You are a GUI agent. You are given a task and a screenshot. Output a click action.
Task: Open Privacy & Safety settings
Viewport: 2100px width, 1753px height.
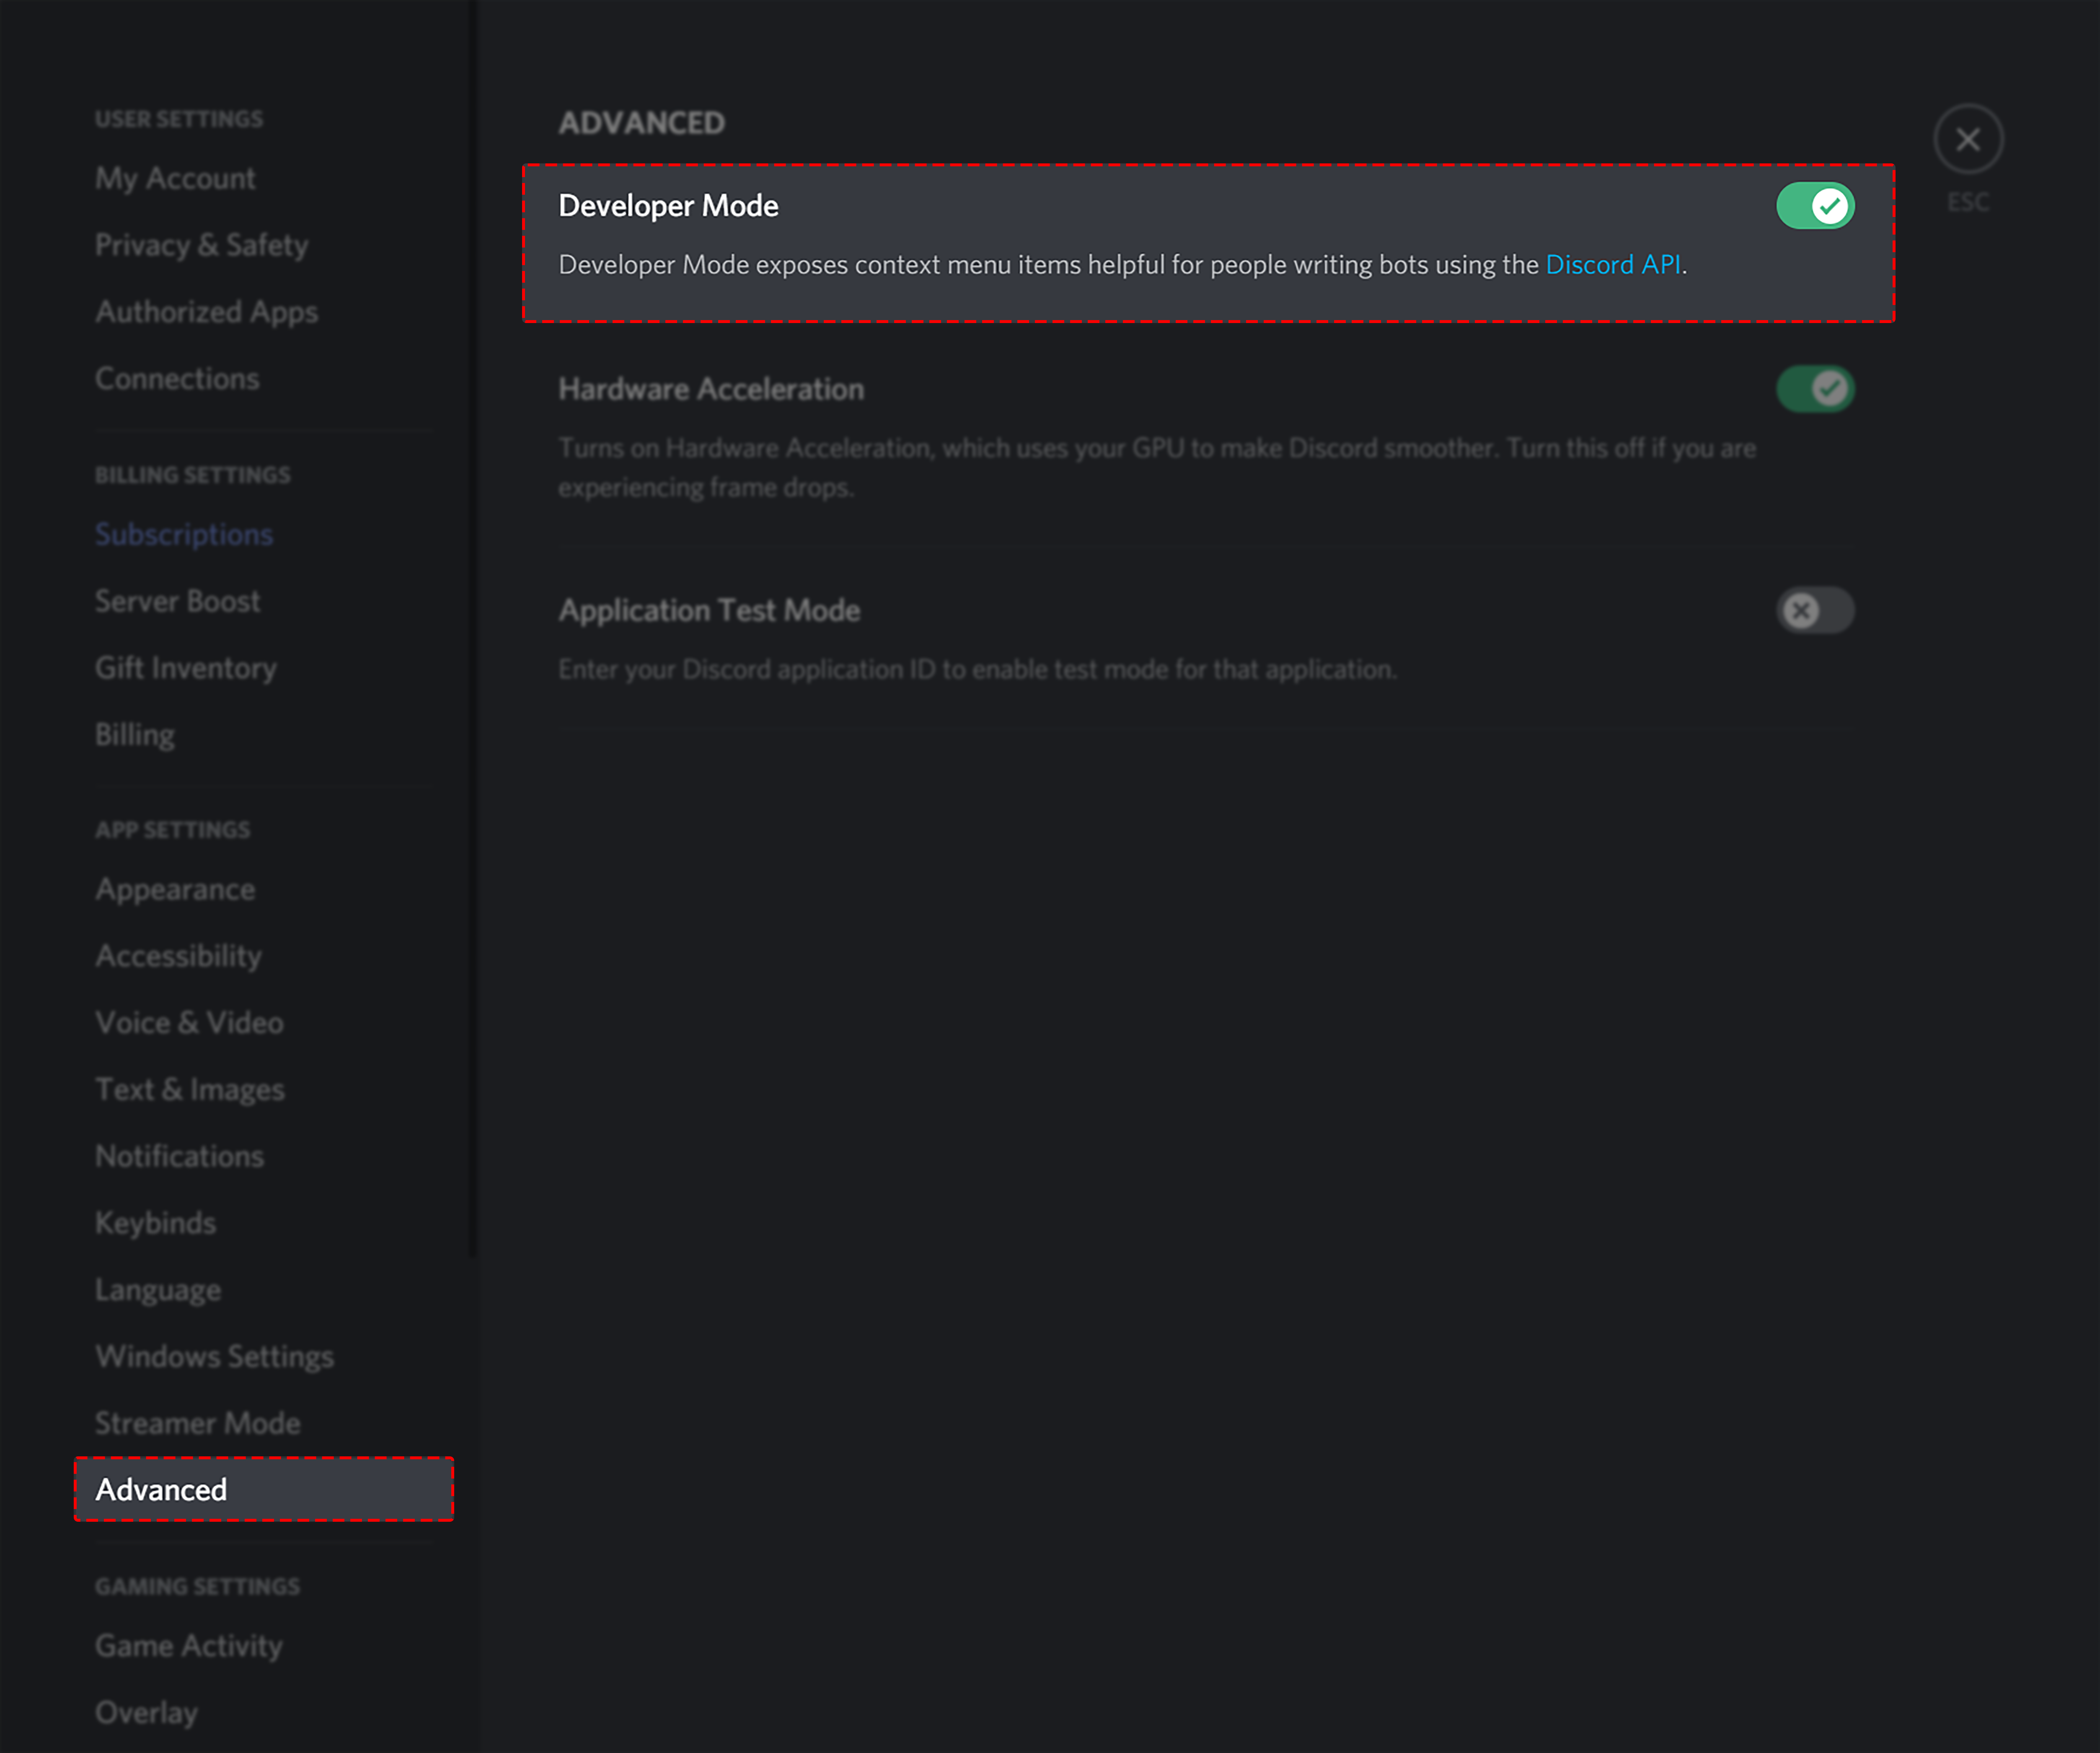tap(201, 244)
